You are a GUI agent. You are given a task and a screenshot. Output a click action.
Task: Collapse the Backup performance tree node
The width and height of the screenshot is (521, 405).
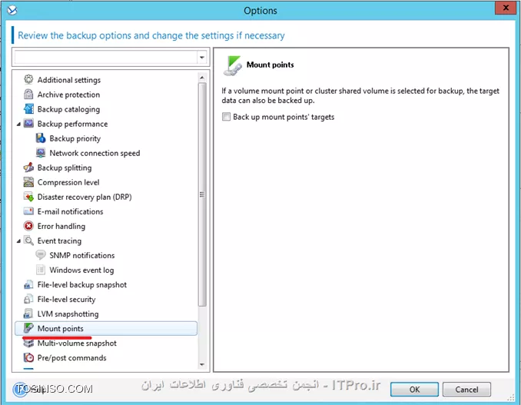coord(18,124)
